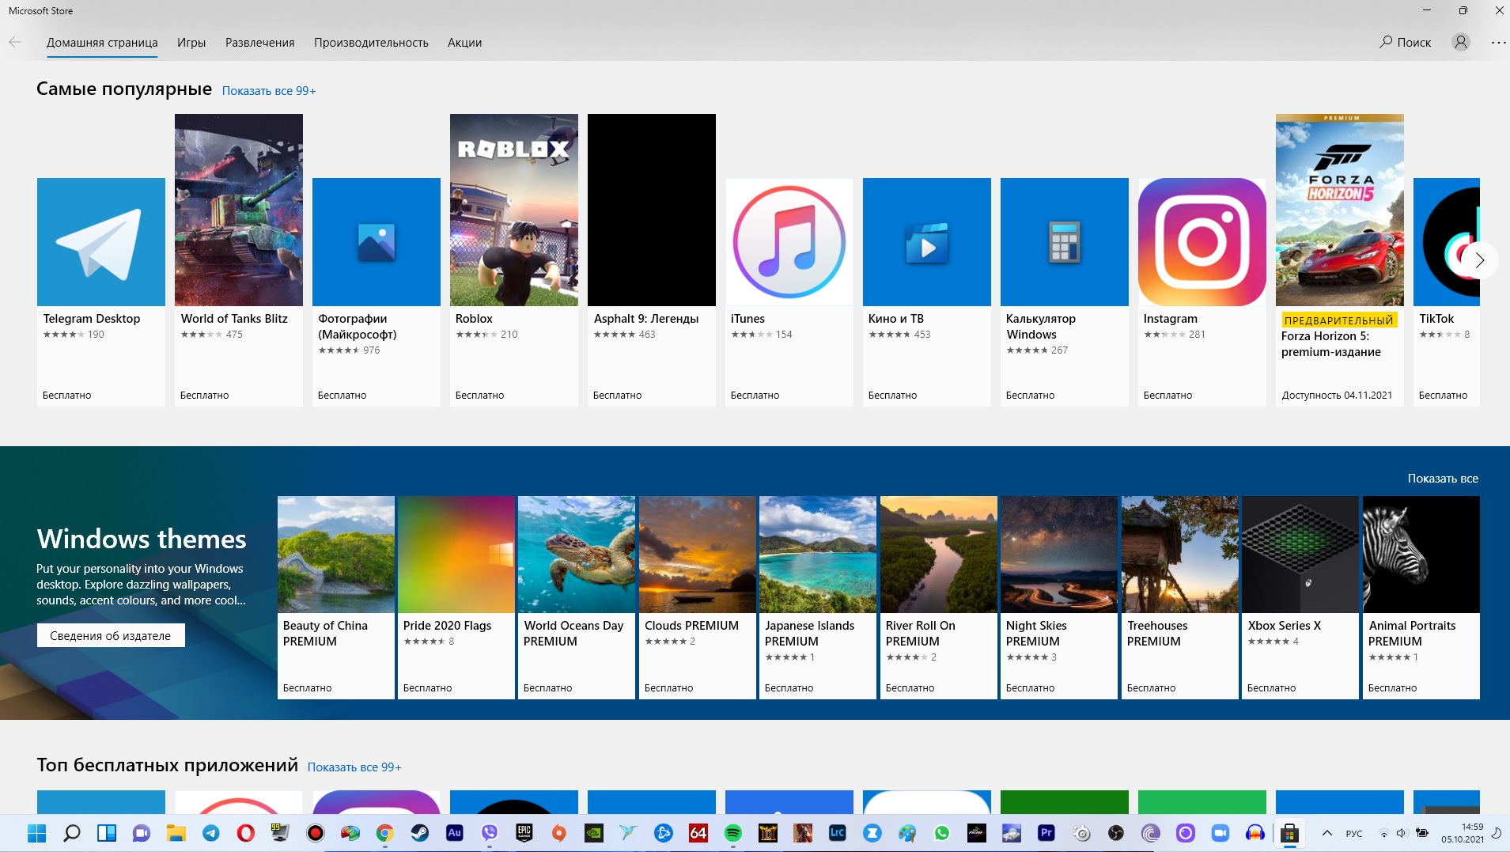Open the Steam taskbar icon
This screenshot has height=852, width=1510.
[419, 833]
